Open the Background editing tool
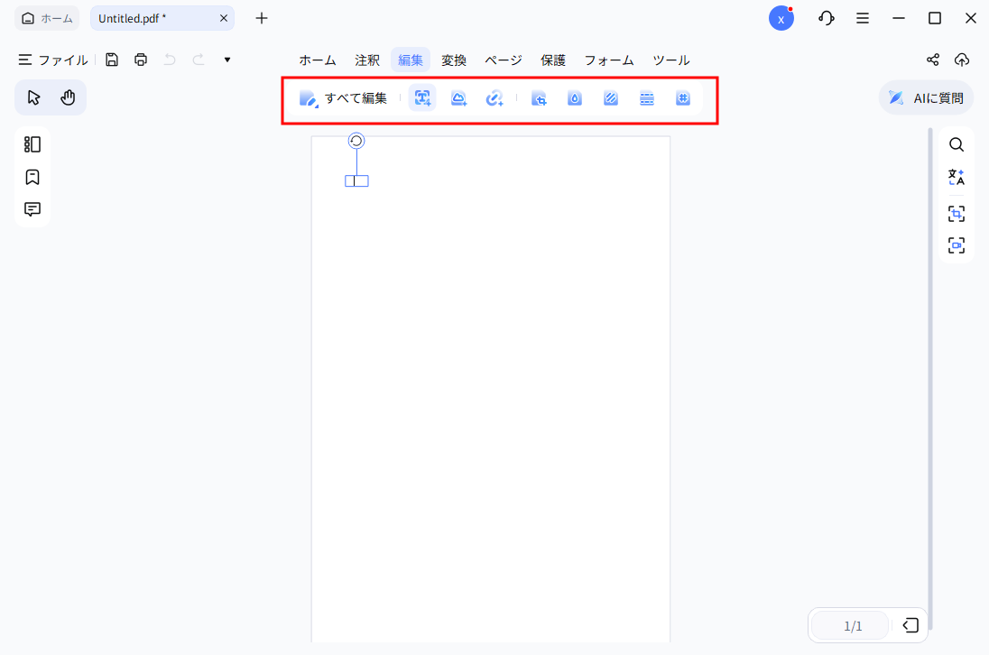The height and width of the screenshot is (655, 989). tap(611, 97)
